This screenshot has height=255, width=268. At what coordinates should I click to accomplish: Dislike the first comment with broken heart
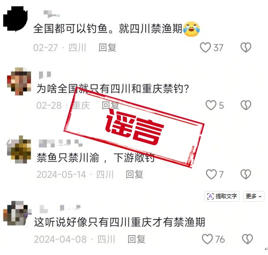tap(246, 48)
